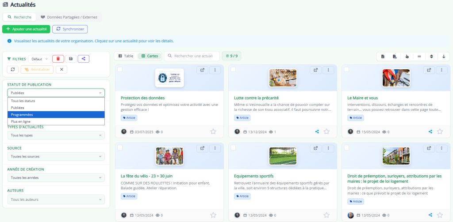
Task: Star Le Maire et vous as favorite
Action: point(440,132)
